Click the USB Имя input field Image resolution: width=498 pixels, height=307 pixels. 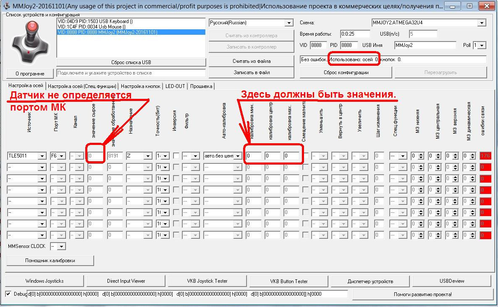425,45
